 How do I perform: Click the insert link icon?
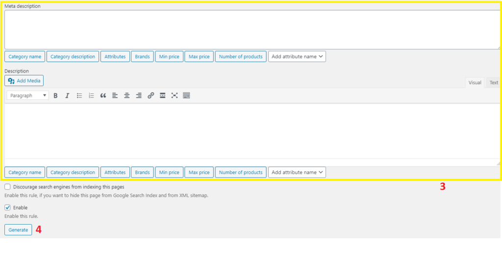[x=151, y=95]
